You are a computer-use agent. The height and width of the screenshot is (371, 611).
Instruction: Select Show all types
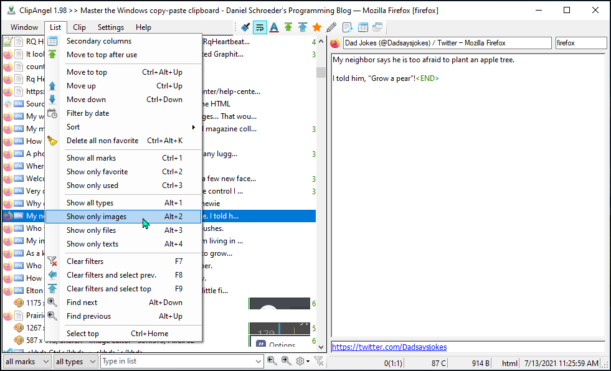[123, 203]
